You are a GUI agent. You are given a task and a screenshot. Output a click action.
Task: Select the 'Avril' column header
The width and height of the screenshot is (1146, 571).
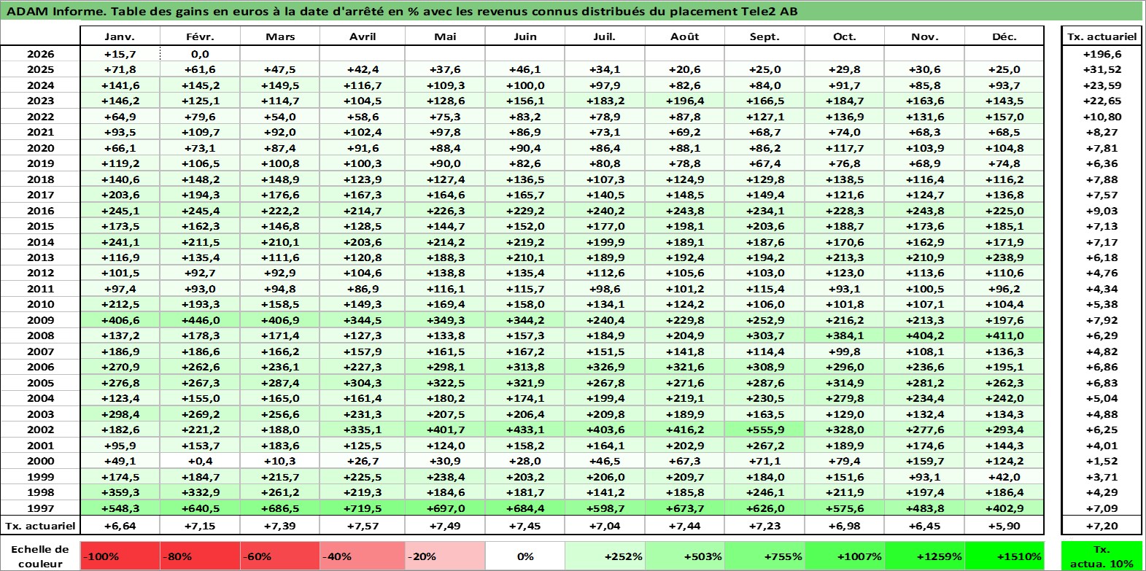point(363,36)
